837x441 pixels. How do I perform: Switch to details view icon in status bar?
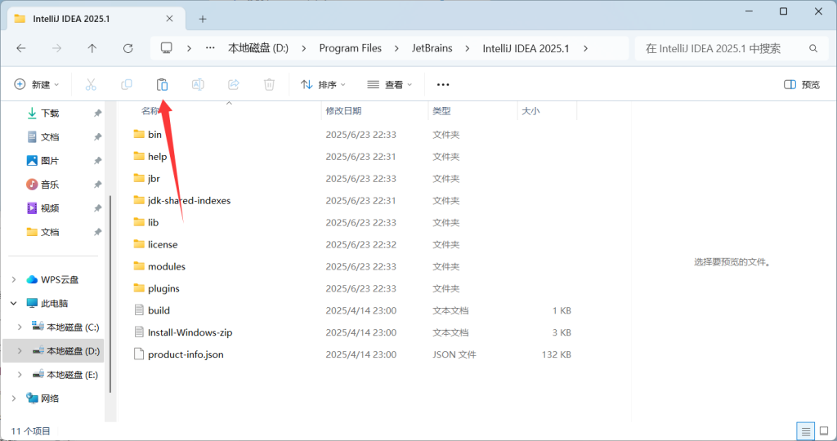[x=805, y=431]
